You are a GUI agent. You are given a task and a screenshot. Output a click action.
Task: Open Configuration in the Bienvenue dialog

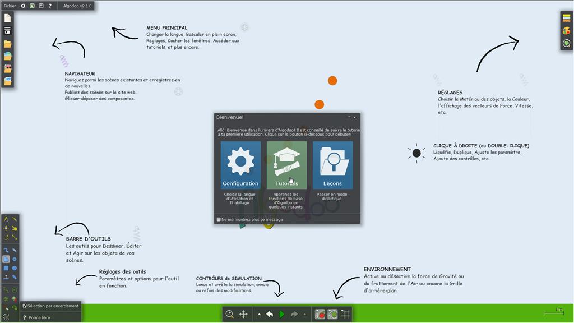point(240,165)
